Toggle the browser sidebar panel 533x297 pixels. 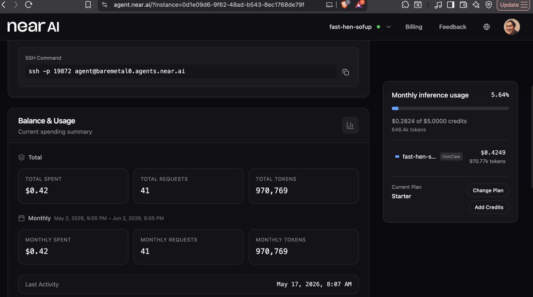[450, 5]
